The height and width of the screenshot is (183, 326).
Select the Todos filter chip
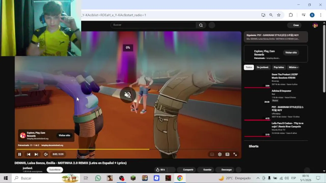(x=249, y=67)
